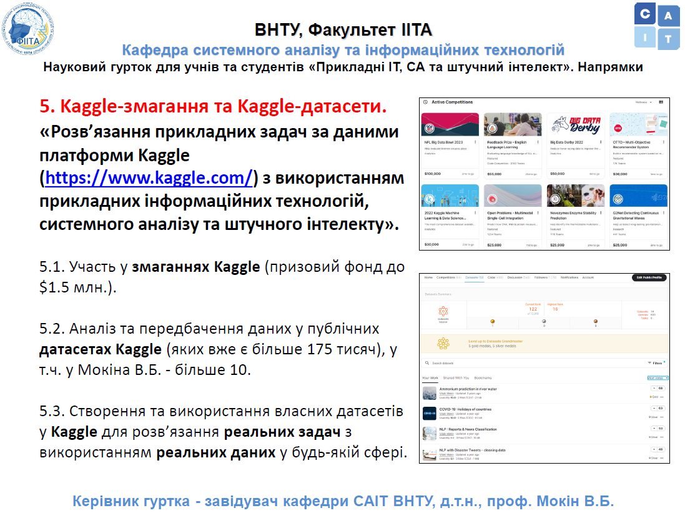The image size is (685, 513).
Task: Click the Active Competitions clock icon
Action: pyautogui.click(x=425, y=102)
